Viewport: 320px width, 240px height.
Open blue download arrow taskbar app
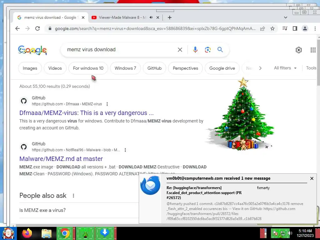(x=105, y=233)
